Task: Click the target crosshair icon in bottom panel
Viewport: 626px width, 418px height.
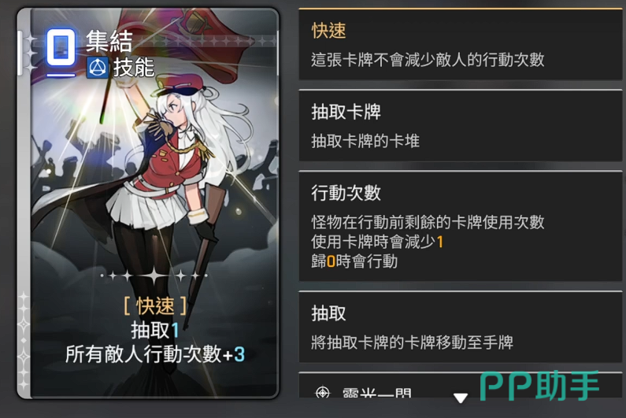Action: pyautogui.click(x=323, y=393)
